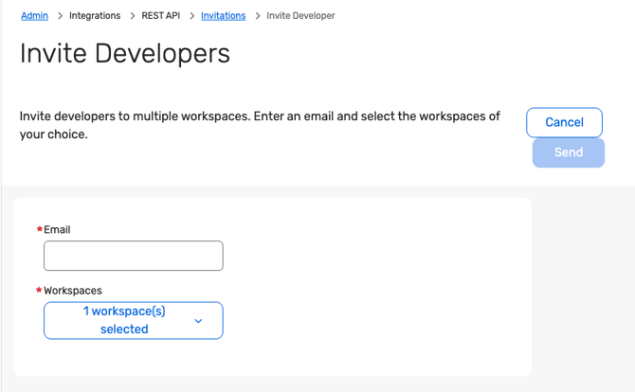This screenshot has width=635, height=392.
Task: Click the chevron separator after Integrations
Action: click(x=132, y=16)
